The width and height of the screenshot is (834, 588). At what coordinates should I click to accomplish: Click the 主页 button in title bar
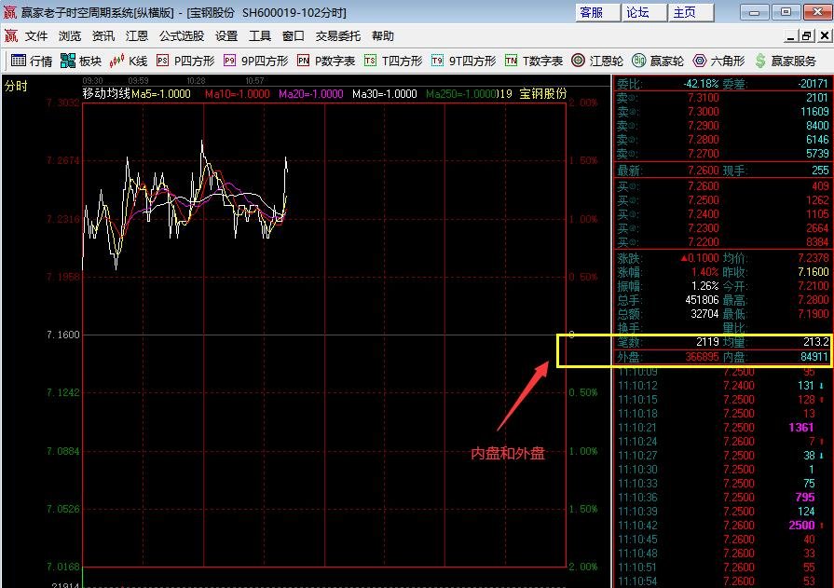click(690, 12)
